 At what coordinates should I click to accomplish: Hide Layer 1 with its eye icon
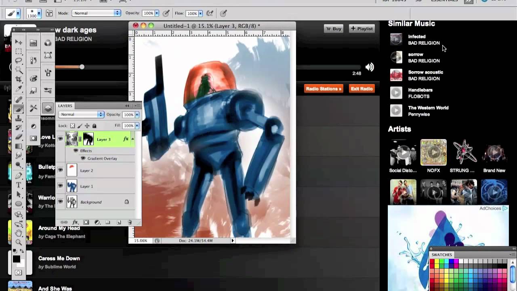pos(60,186)
